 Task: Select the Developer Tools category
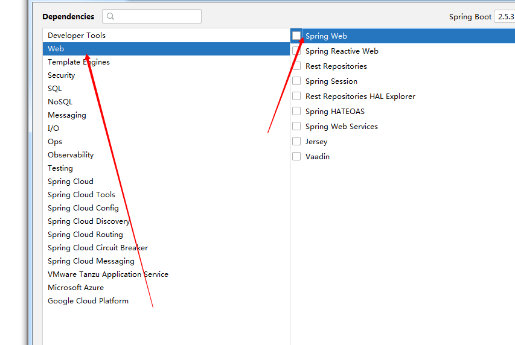(x=166, y=36)
